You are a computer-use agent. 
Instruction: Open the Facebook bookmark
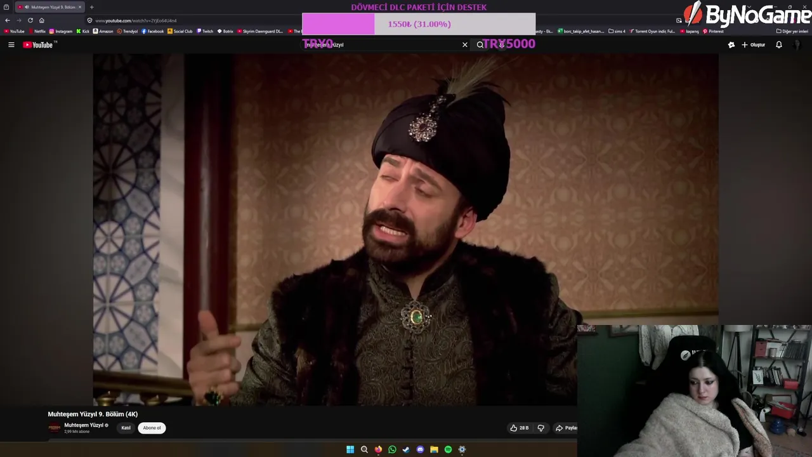click(153, 31)
